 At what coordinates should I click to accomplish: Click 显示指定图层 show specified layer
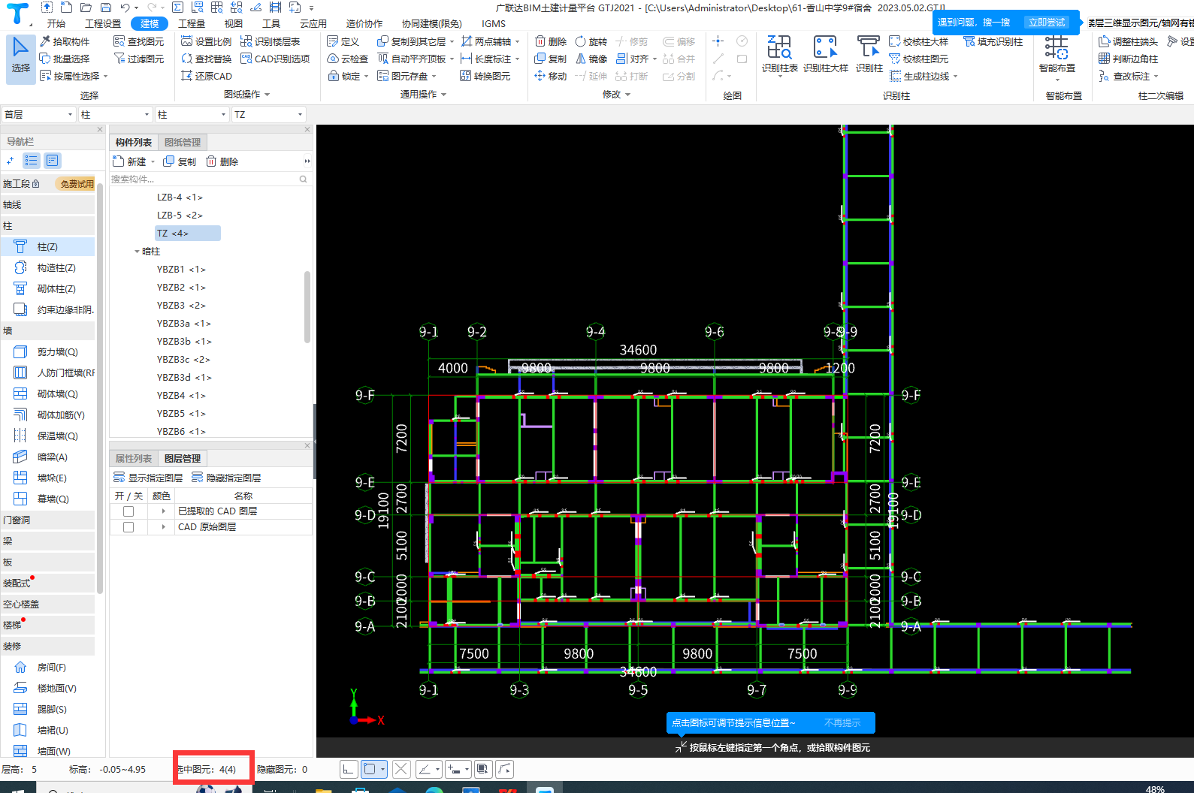[x=148, y=478]
